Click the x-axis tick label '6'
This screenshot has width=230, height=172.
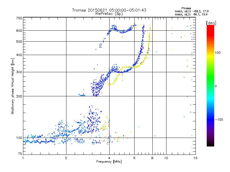134,158
